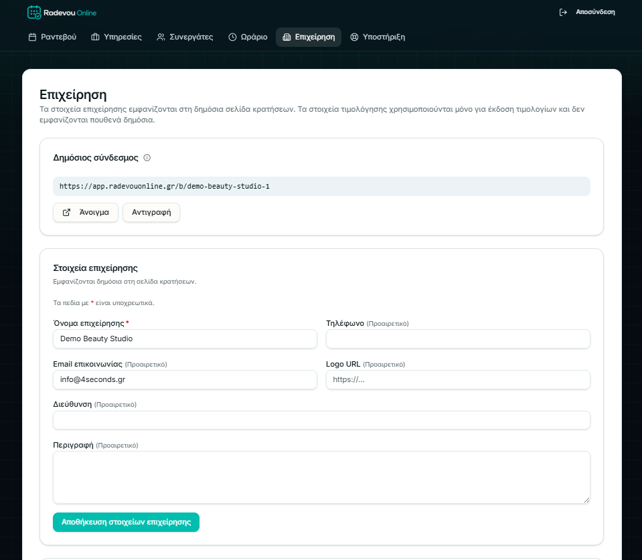The height and width of the screenshot is (560, 642).
Task: Click the 'Τα πεδία με * είναι υποχρεωτικά' note
Action: pos(104,302)
